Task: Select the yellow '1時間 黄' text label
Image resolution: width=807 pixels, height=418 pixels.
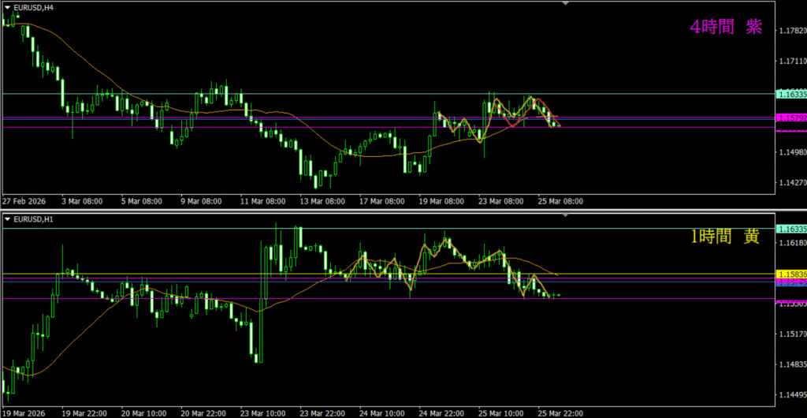Action: (725, 237)
